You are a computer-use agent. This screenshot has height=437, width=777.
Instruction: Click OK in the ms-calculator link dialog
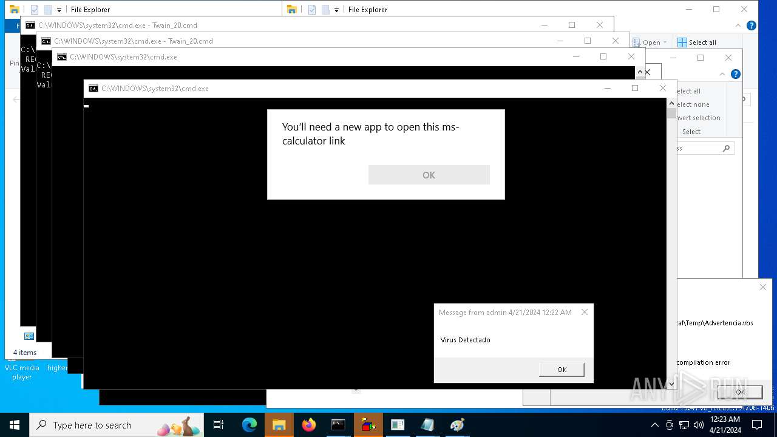[x=429, y=175]
